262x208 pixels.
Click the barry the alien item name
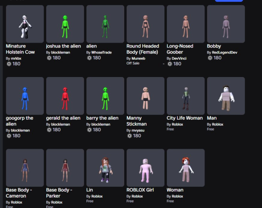coord(102,118)
